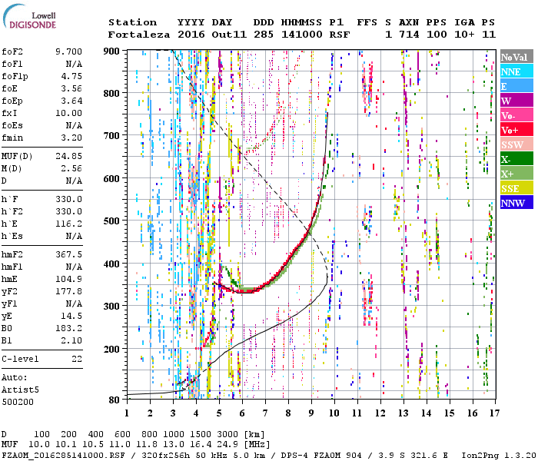Screen dimensions: 538x461
Task: Click the time 141000 in header
Action: 301,35
